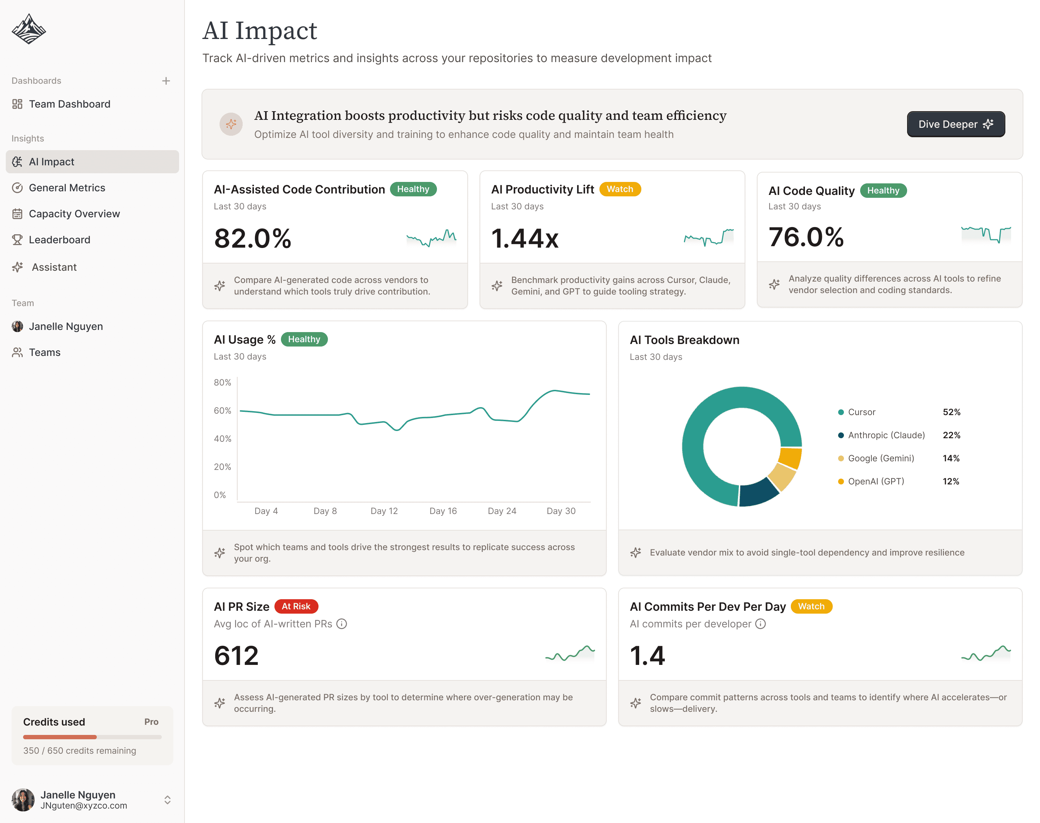Click the credits used progress bar

(x=92, y=737)
